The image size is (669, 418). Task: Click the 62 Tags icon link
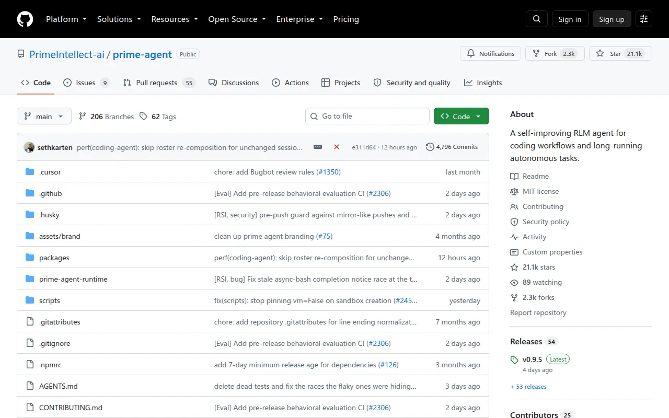(x=158, y=117)
